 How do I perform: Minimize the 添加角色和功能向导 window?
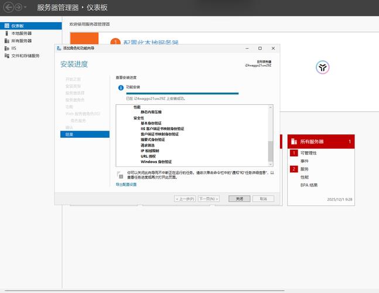pos(247,49)
